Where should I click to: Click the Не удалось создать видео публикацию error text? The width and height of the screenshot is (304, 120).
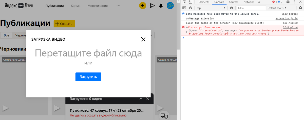coord(98,116)
